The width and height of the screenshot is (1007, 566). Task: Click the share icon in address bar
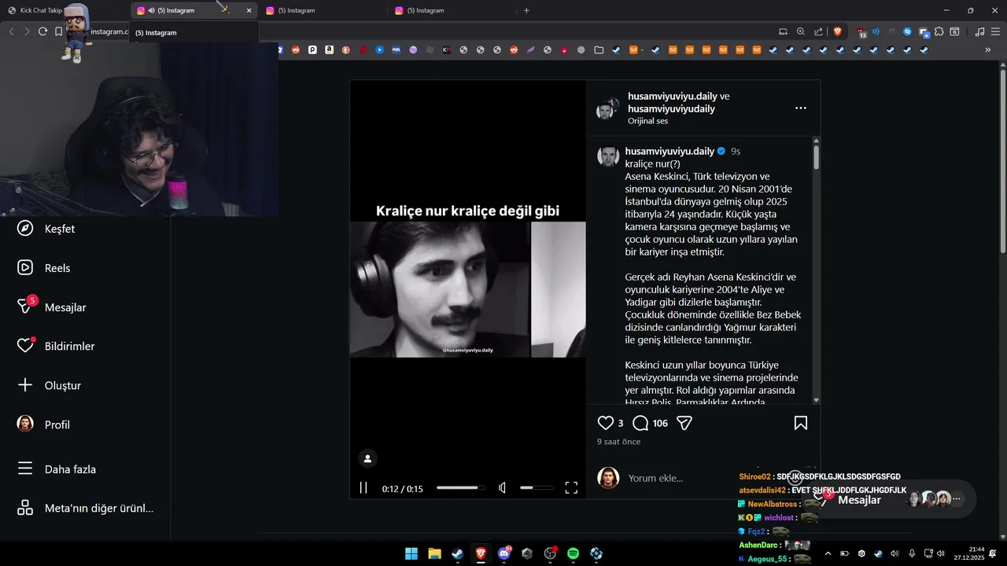pyautogui.click(x=819, y=31)
